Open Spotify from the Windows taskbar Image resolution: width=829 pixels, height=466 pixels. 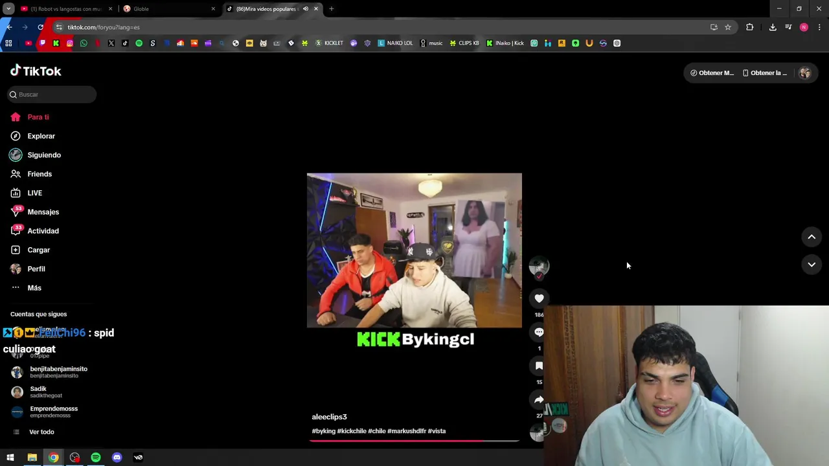pyautogui.click(x=96, y=458)
